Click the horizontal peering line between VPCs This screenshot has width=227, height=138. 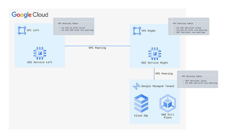(97, 46)
